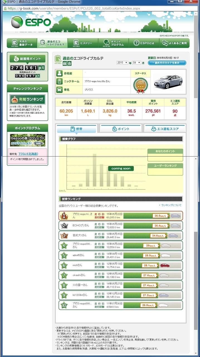Click the Prius car thumbnail image
This screenshot has width=200, height=357.
168,82
